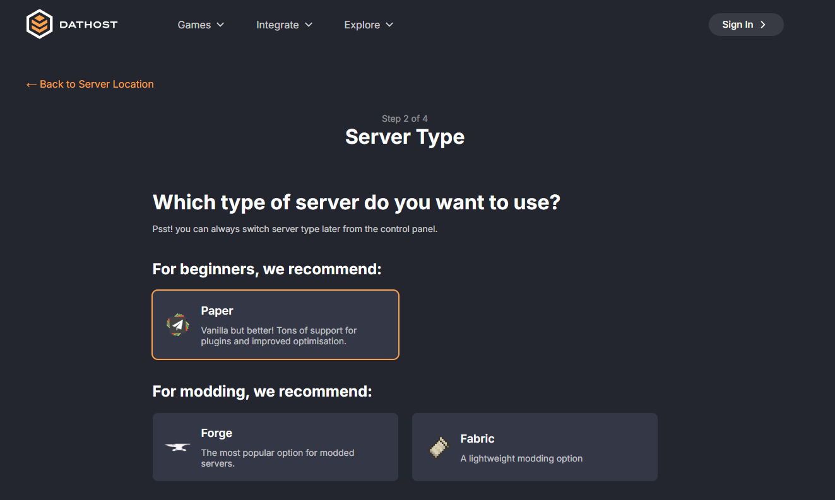Select the Paper server type card
The image size is (835, 500).
point(275,324)
